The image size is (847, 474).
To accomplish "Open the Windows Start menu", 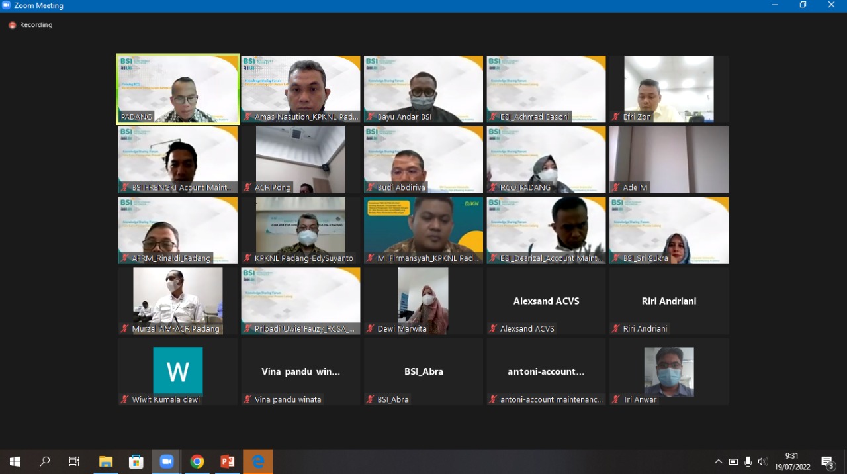I will click(x=15, y=461).
